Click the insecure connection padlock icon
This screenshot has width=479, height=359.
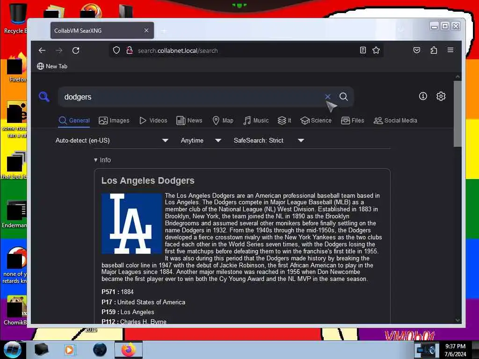[x=130, y=50]
